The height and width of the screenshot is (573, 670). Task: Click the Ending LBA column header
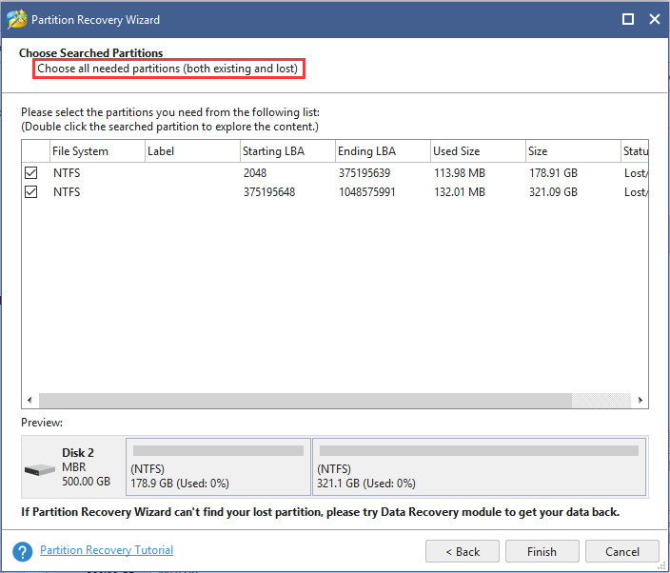381,151
